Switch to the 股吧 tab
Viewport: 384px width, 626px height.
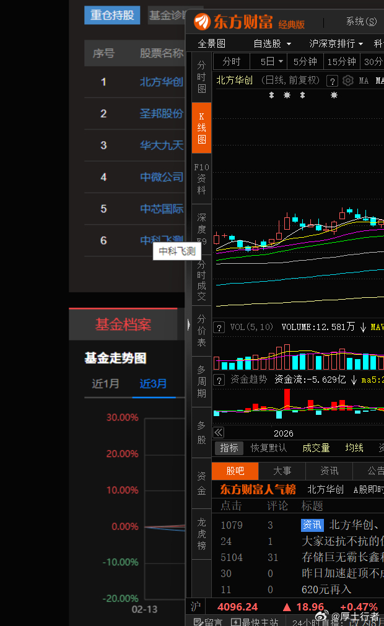[235, 471]
